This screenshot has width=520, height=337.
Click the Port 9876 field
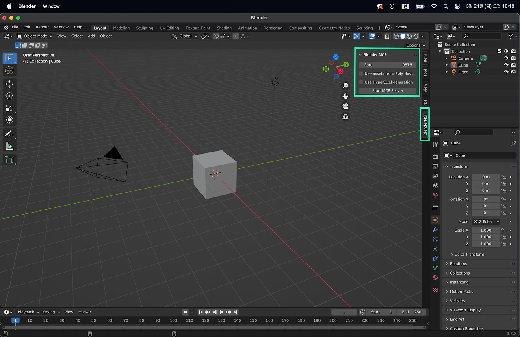pos(388,65)
